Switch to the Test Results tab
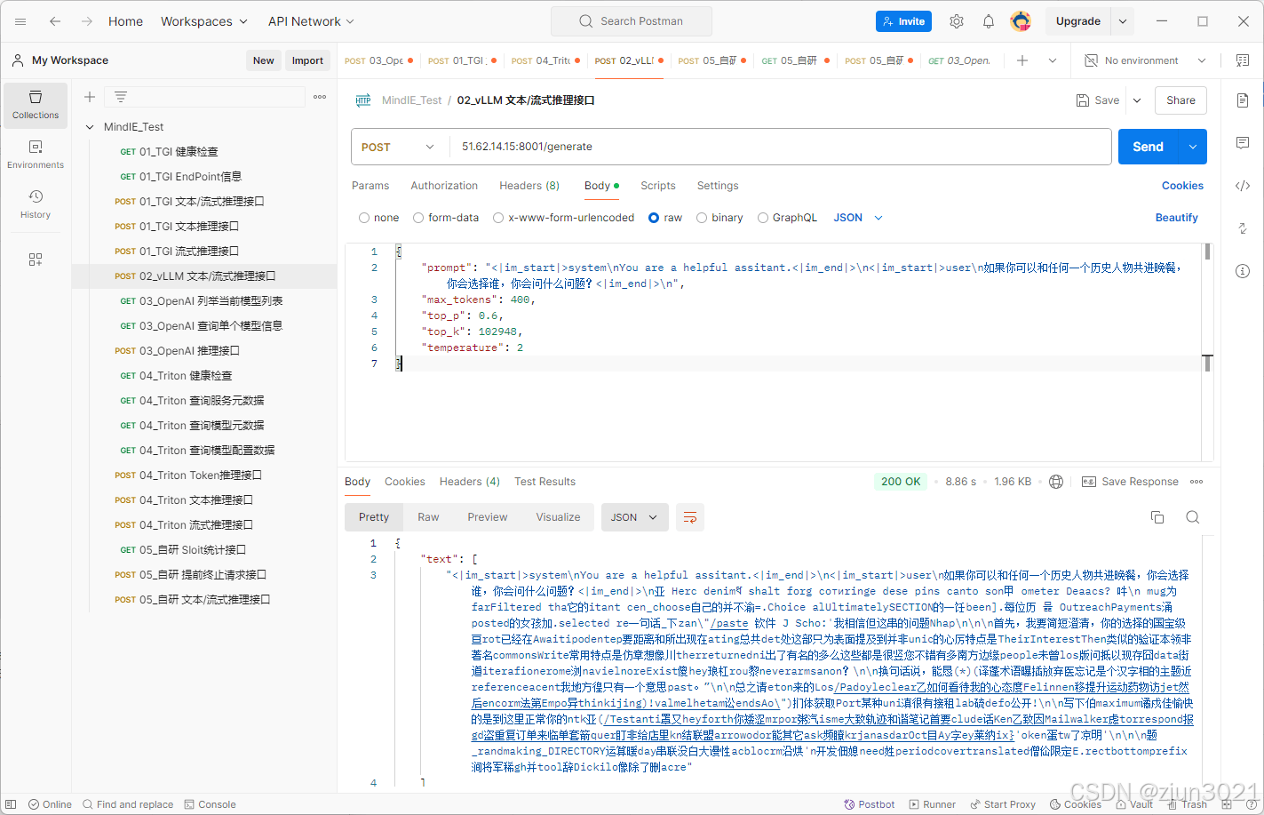The width and height of the screenshot is (1264, 815). 545,482
